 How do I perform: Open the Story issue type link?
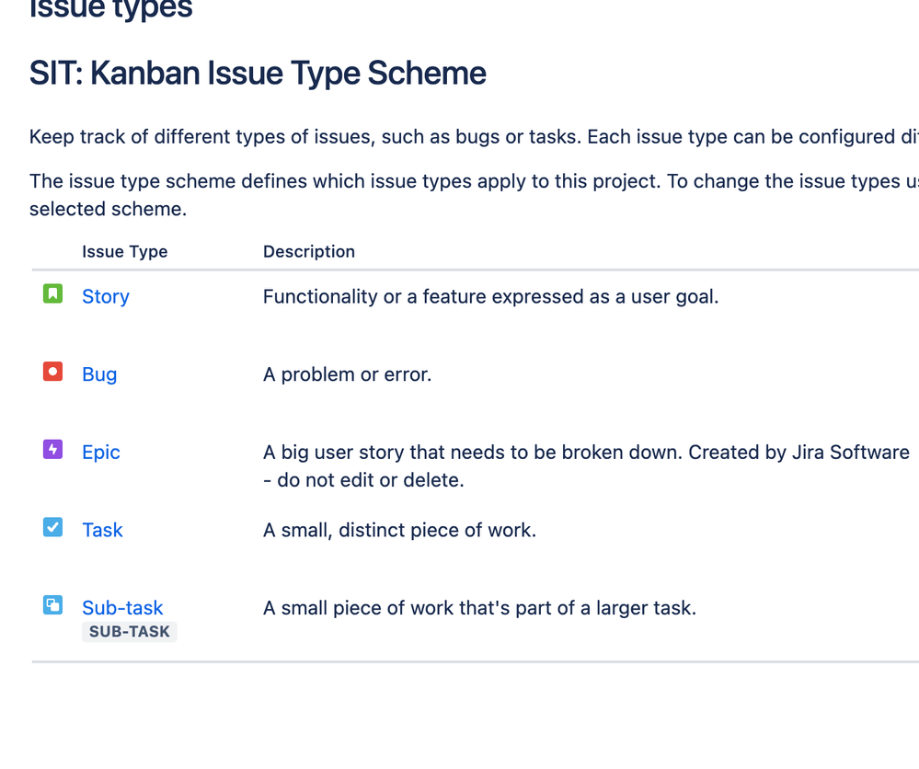106,296
